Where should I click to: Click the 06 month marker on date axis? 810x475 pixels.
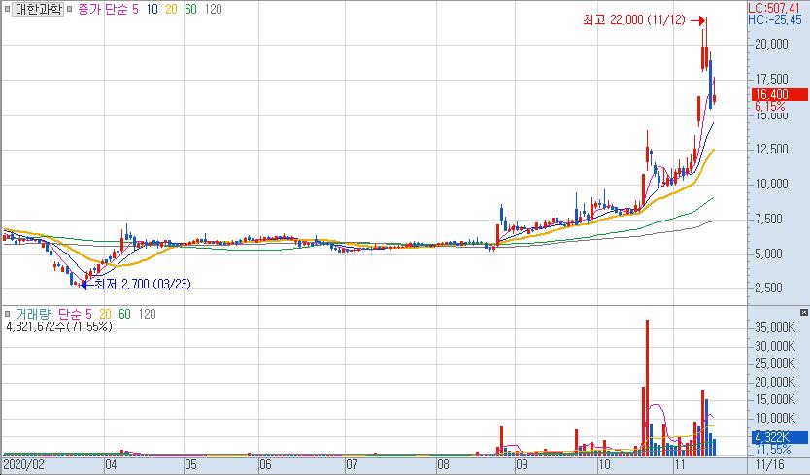(x=265, y=464)
